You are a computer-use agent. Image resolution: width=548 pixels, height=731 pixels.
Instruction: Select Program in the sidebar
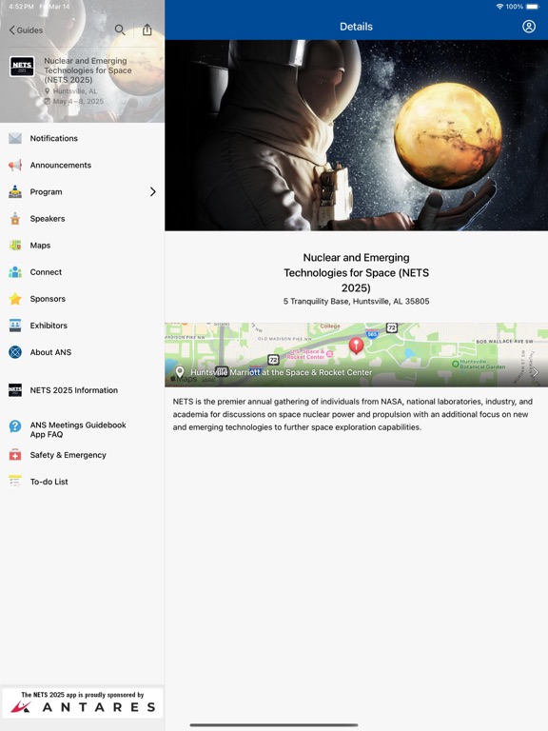[x=82, y=191]
